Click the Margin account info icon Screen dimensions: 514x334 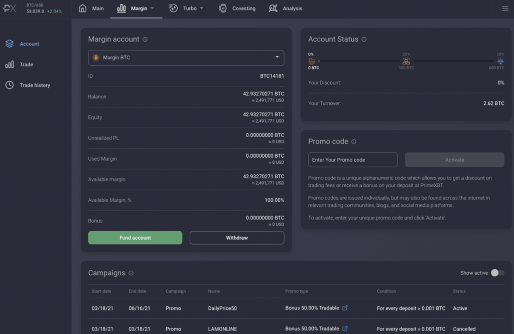[145, 39]
